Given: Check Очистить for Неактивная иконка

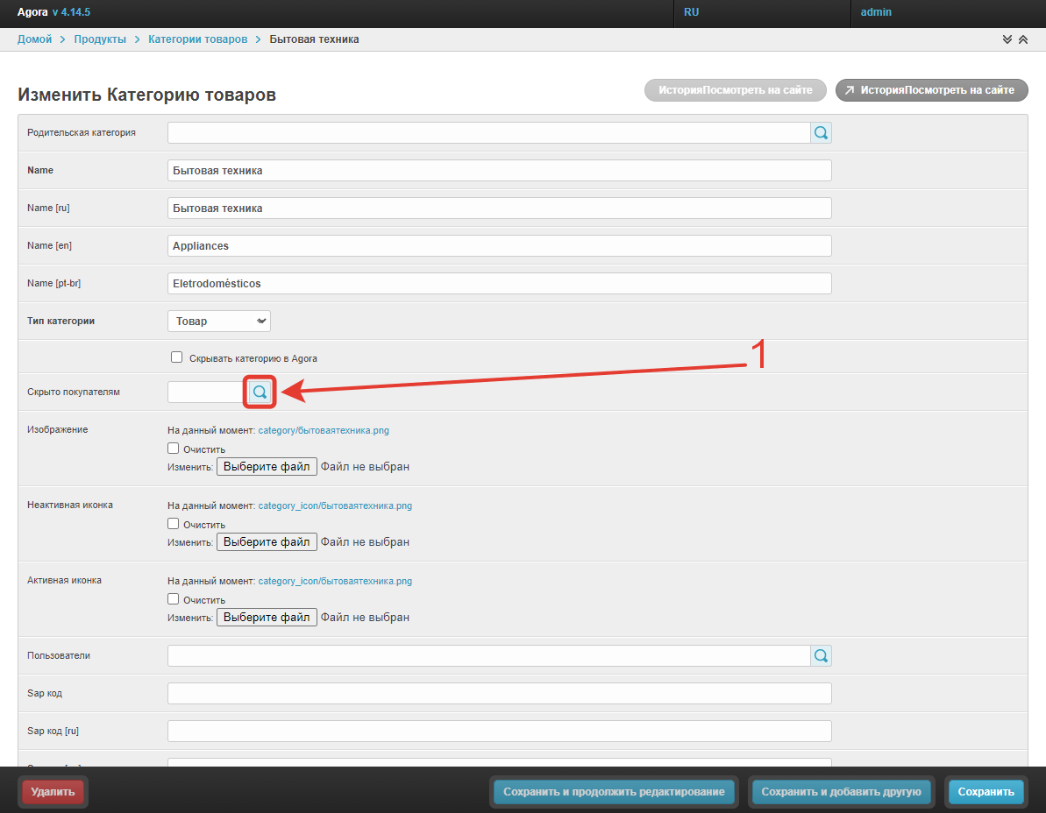Looking at the screenshot, I should pyautogui.click(x=174, y=524).
